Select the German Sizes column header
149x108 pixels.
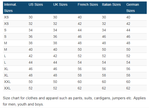click(132, 8)
